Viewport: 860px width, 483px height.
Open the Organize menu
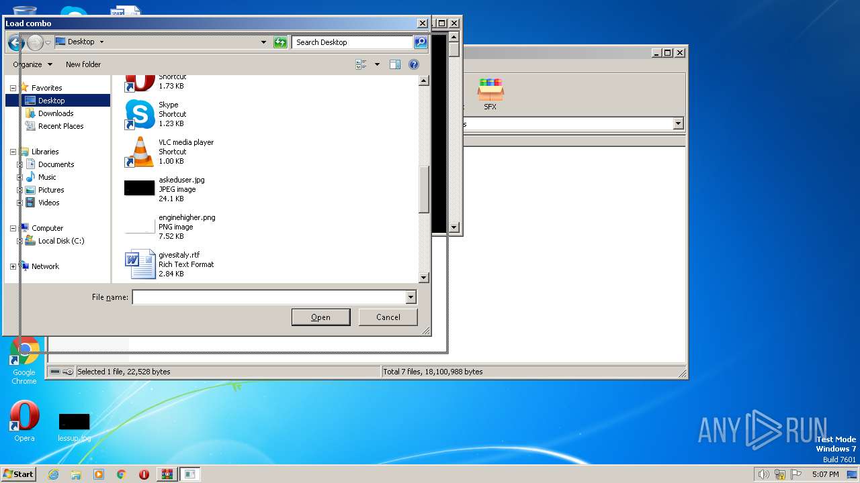click(x=32, y=64)
